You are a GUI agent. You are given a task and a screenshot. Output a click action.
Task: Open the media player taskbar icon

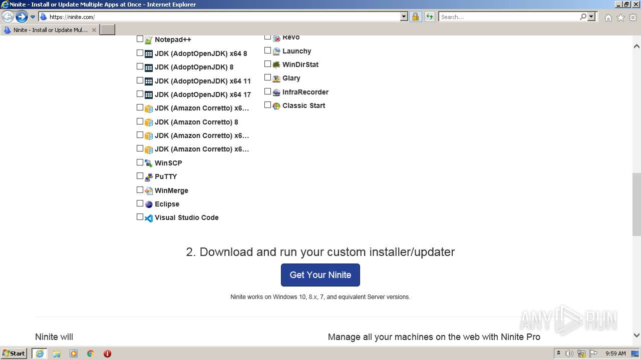point(74,353)
